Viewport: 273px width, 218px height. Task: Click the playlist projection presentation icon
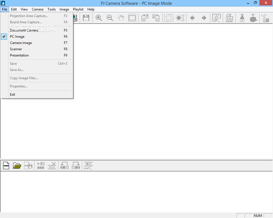(89, 165)
